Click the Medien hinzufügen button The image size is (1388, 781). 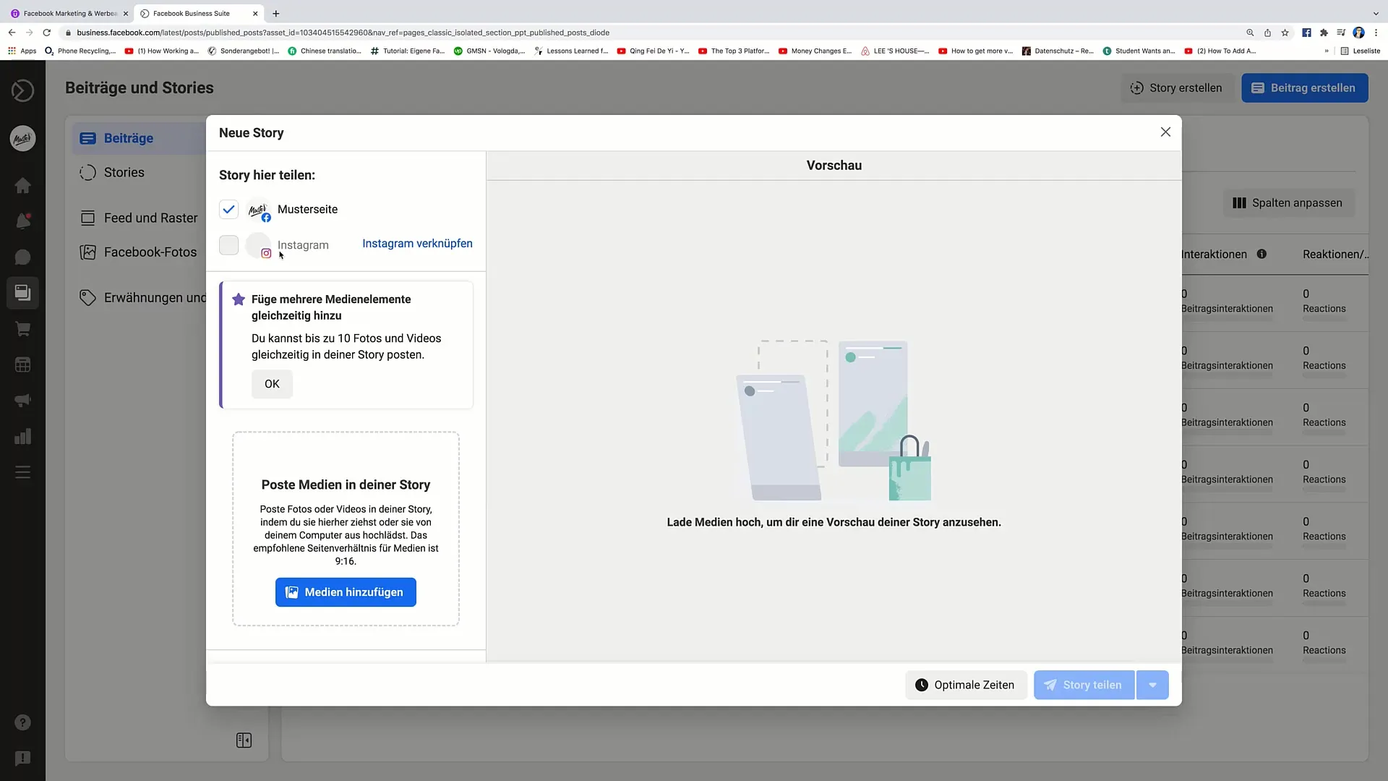pyautogui.click(x=345, y=592)
